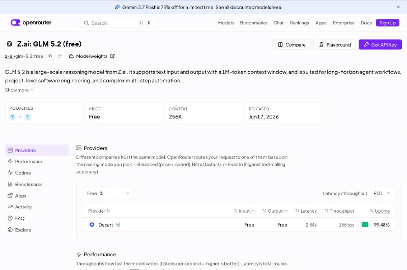The width and height of the screenshot is (407, 270).
Task: Click the 256K context value
Action: coord(175,117)
